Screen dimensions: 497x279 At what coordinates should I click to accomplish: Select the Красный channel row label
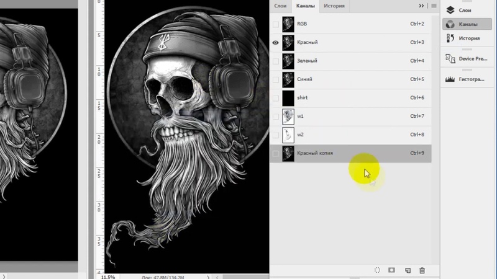click(307, 42)
